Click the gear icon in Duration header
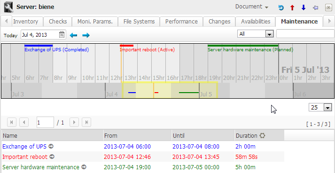This screenshot has height=173, width=335. [262, 135]
